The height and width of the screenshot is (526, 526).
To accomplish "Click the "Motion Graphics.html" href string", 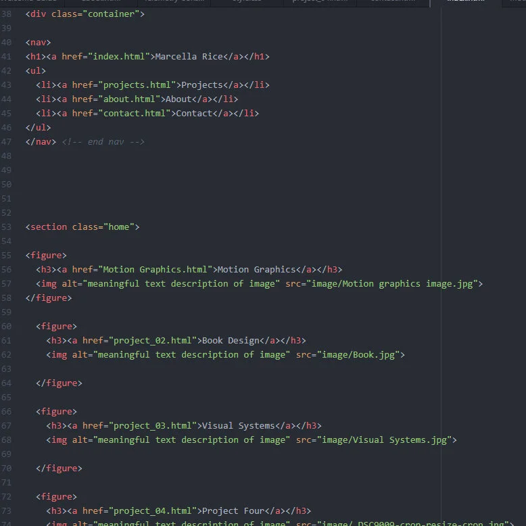I will [156, 270].
